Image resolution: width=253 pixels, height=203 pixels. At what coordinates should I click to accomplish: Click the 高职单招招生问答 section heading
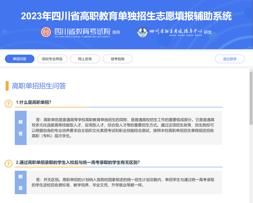coord(39,86)
